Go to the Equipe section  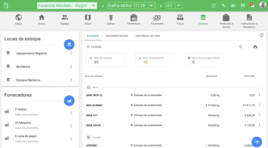coord(64,18)
